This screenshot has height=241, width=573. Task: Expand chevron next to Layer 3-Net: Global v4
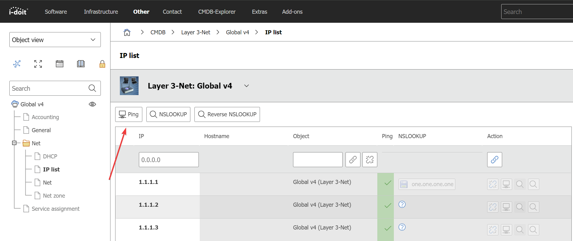[247, 86]
